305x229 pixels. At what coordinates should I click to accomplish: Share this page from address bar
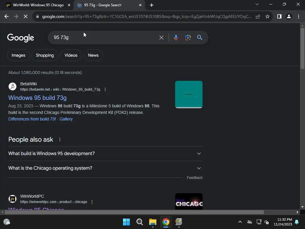(x=258, y=17)
